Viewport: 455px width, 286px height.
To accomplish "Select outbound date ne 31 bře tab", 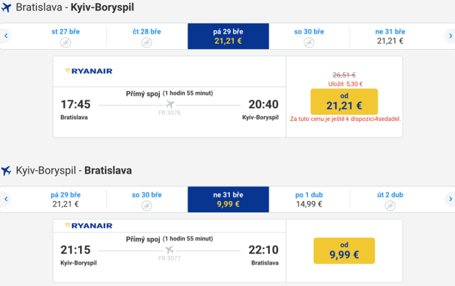I will coord(390,37).
